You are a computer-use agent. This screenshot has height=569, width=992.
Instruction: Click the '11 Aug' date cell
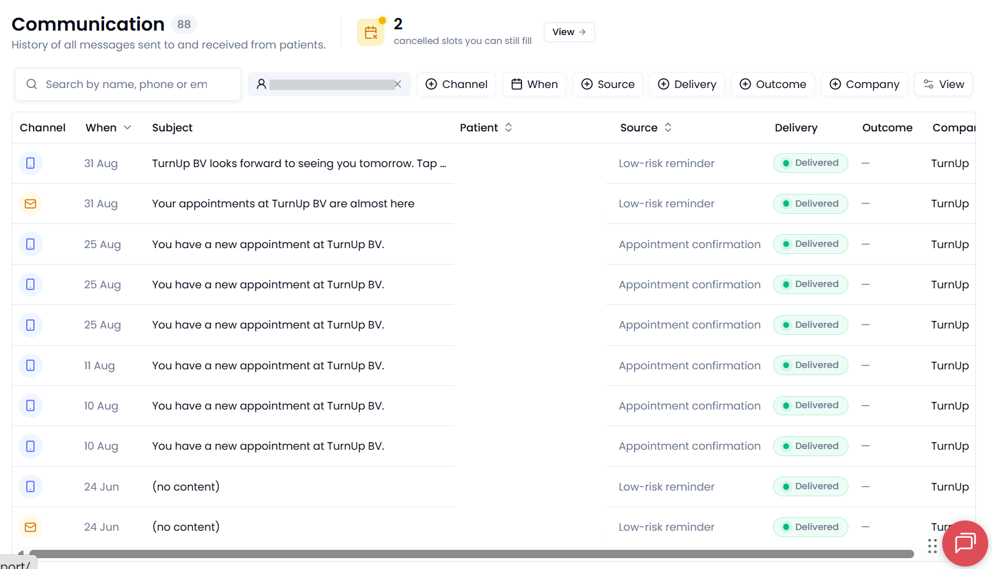[x=100, y=366]
